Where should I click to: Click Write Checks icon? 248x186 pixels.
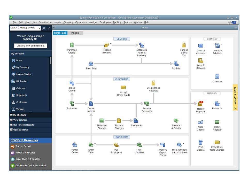(200, 122)
